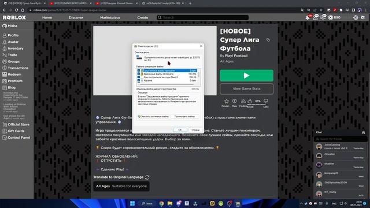Click the chat panel settings icon

tap(364, 132)
